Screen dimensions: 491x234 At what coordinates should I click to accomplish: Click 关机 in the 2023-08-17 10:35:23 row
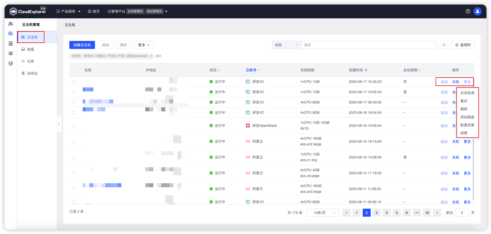click(x=456, y=82)
